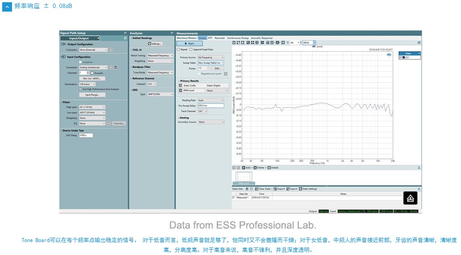
Task: Click Channels spinner arrows
Action: click(x=88, y=73)
